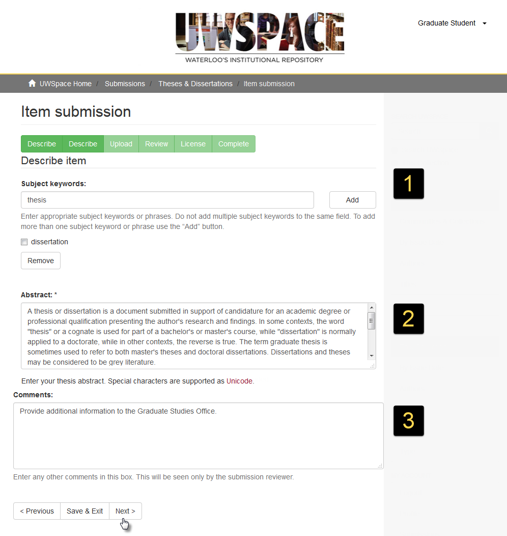Click Next to proceed to the Upload step
507x536 pixels.
click(125, 511)
